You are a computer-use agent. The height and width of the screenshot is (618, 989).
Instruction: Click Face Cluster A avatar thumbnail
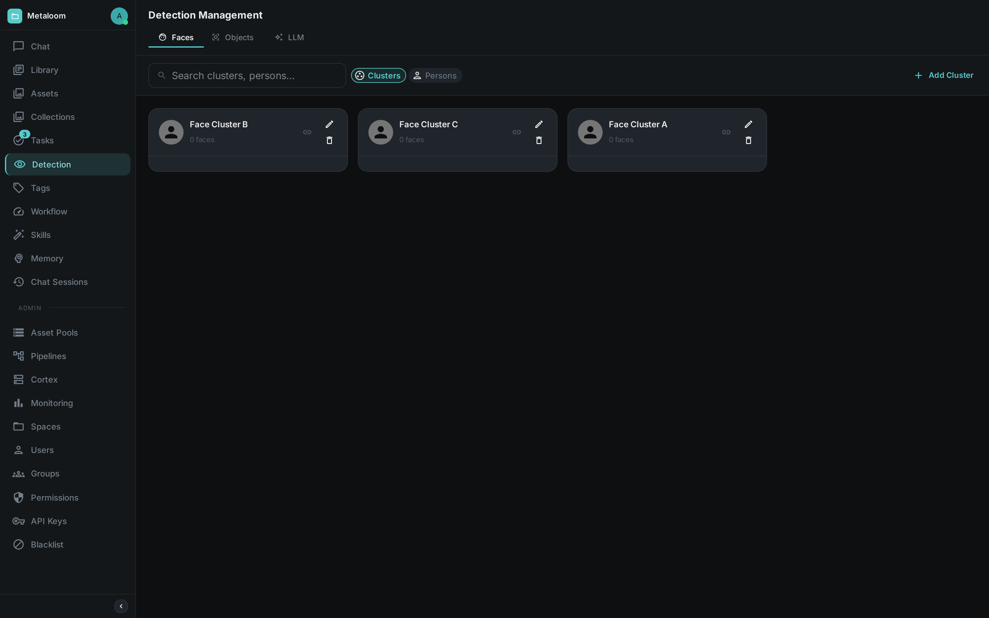click(x=590, y=133)
